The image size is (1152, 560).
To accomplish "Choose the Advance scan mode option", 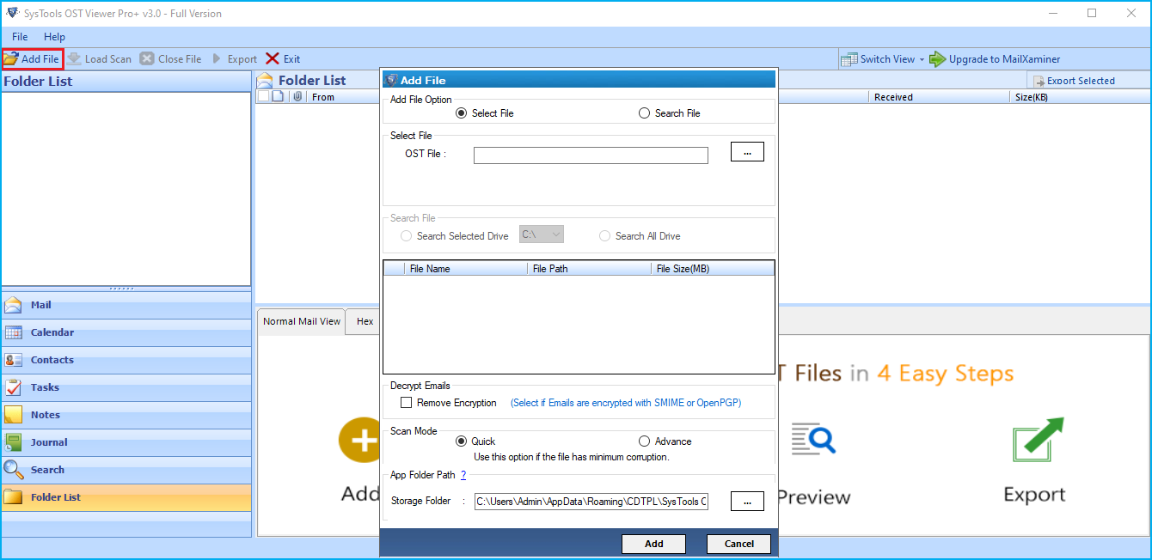I will pyautogui.click(x=644, y=441).
